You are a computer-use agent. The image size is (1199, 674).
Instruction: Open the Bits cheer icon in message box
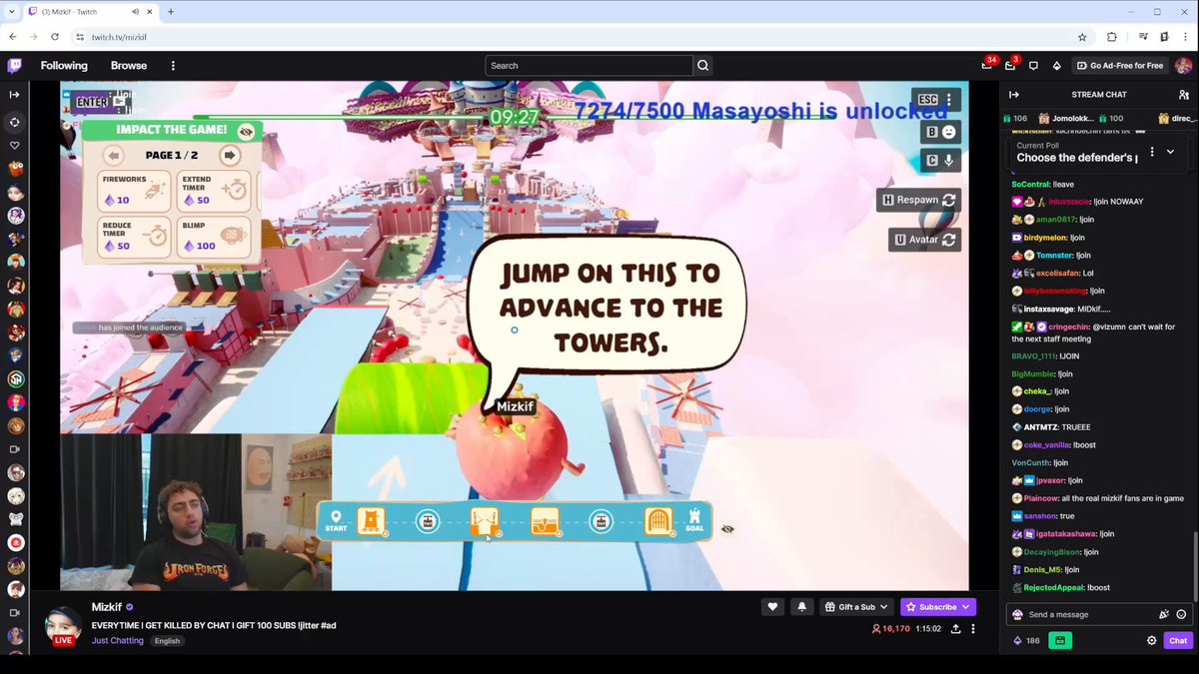coord(1164,614)
